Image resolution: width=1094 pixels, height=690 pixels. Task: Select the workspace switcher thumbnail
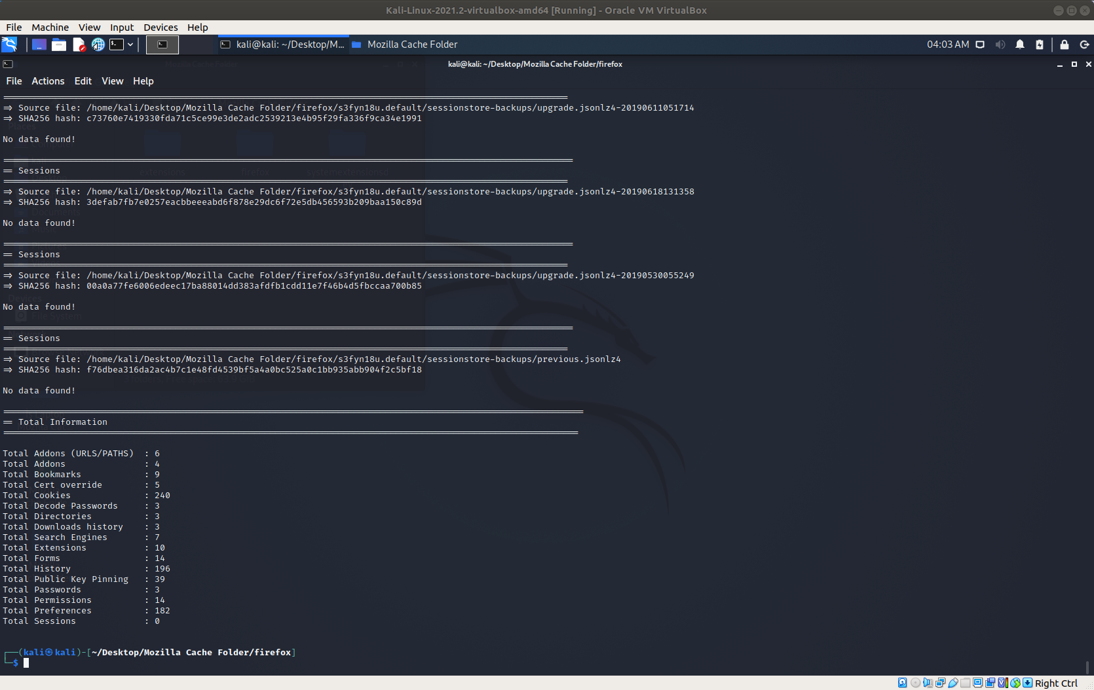tap(162, 45)
